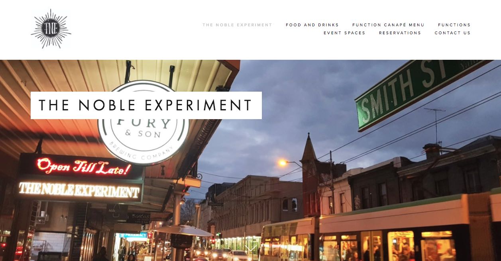Click the glowing orange street lamp

[x=283, y=163]
